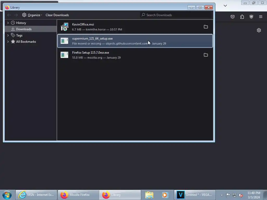
Task: Open Windows Media Player from the taskbar
Action: (x=165, y=195)
